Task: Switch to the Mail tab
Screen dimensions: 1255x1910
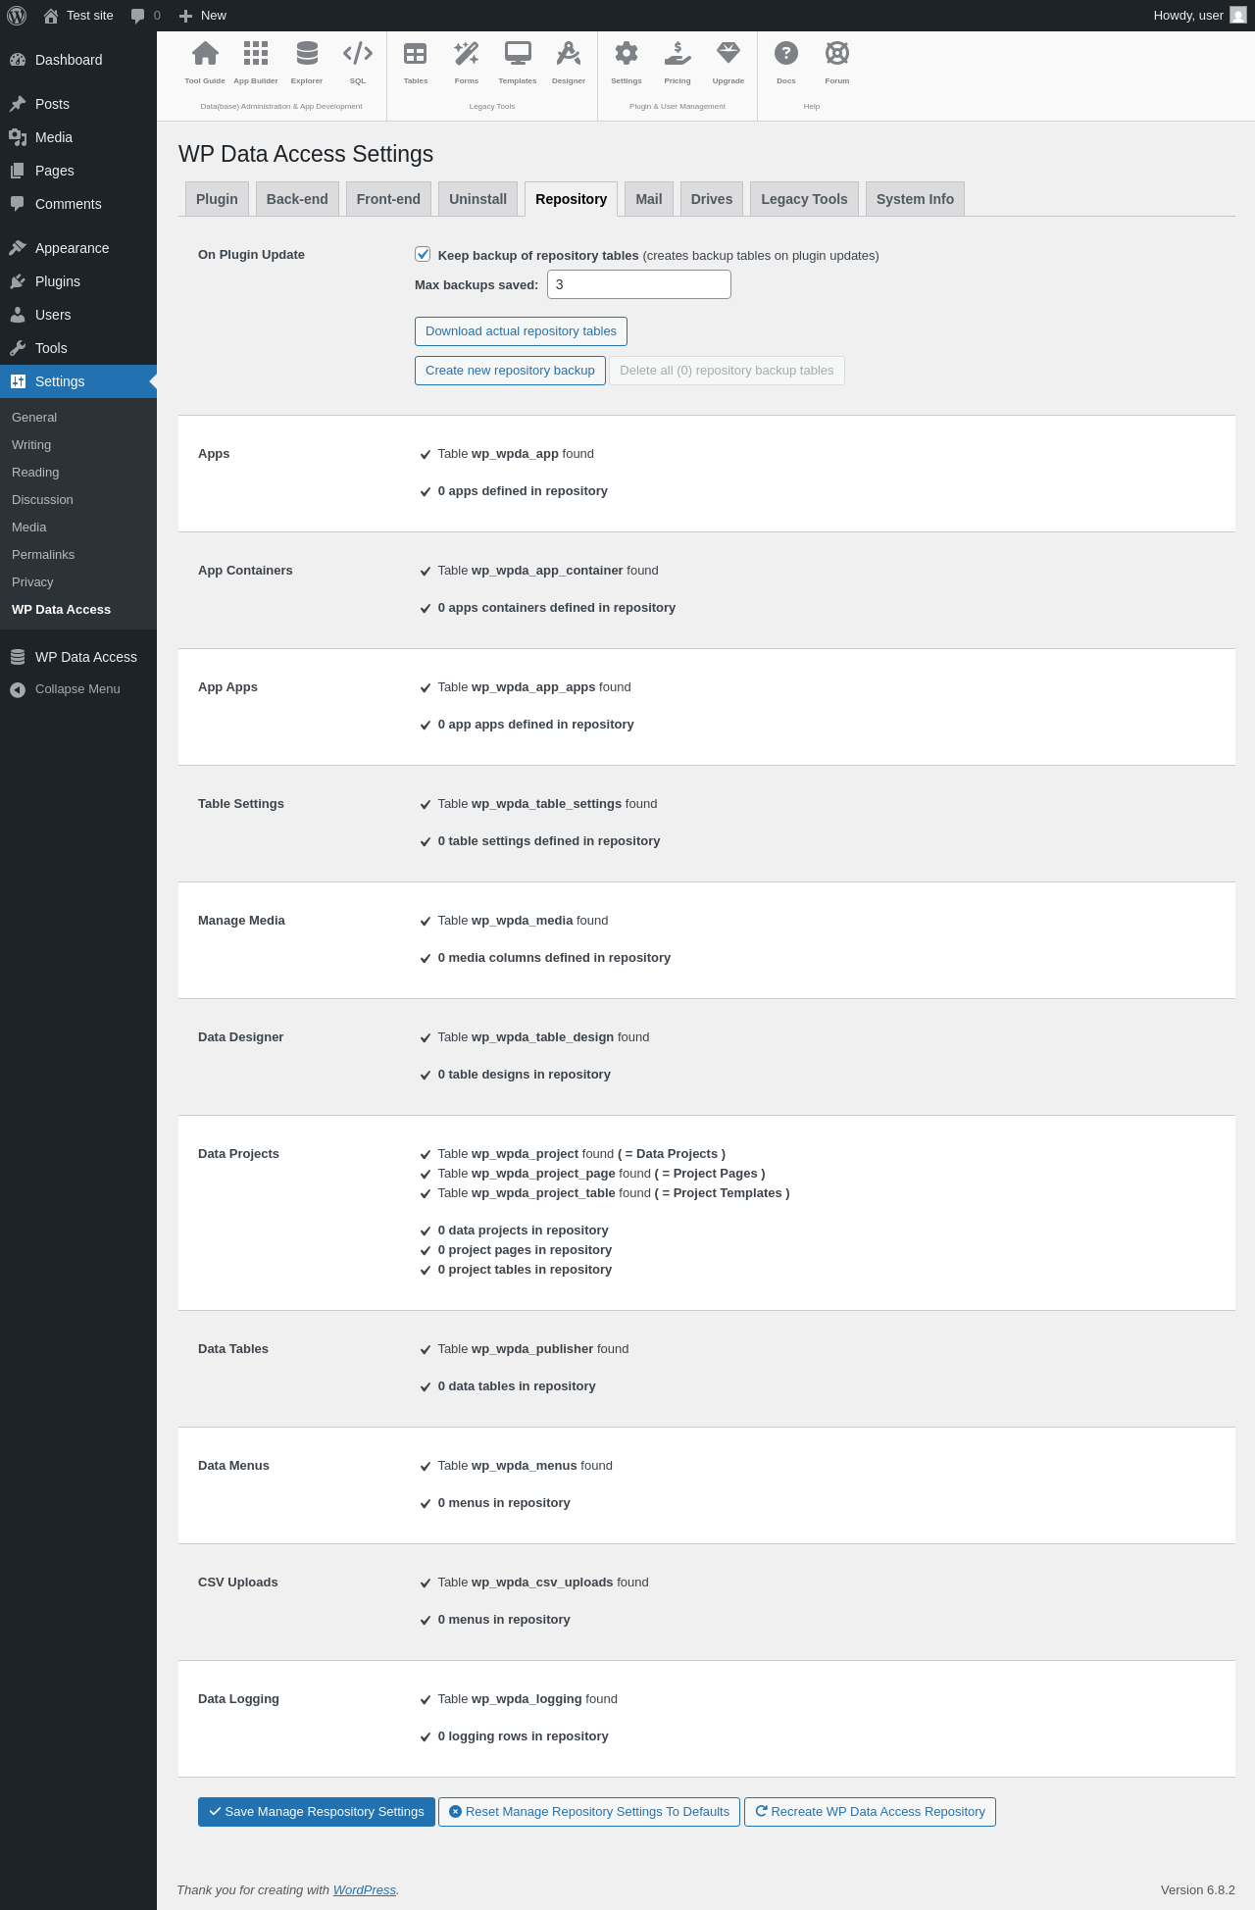Action: coord(648,199)
